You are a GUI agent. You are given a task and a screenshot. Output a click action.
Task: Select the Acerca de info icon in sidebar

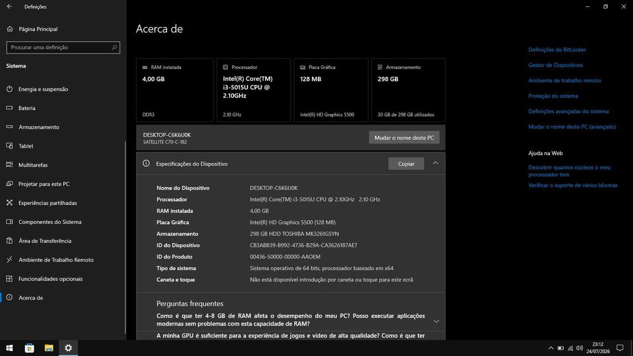pyautogui.click(x=9, y=298)
